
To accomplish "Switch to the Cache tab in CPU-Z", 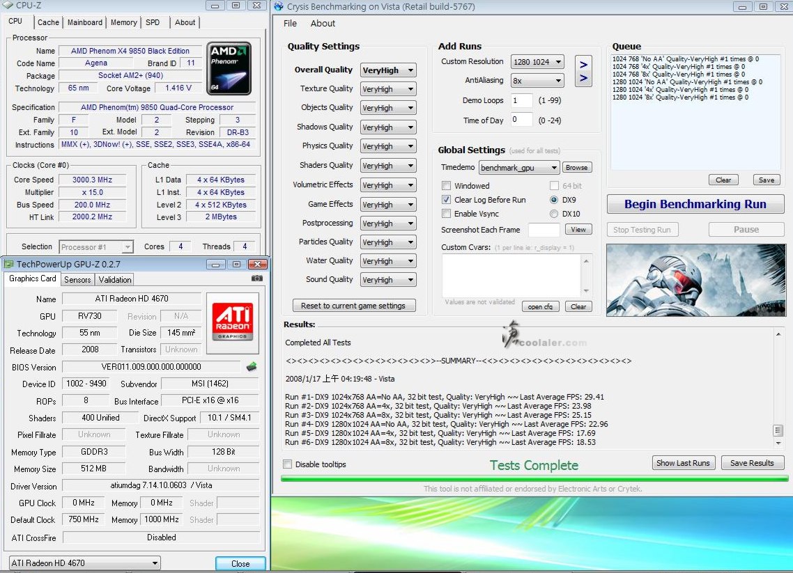I will [48, 22].
